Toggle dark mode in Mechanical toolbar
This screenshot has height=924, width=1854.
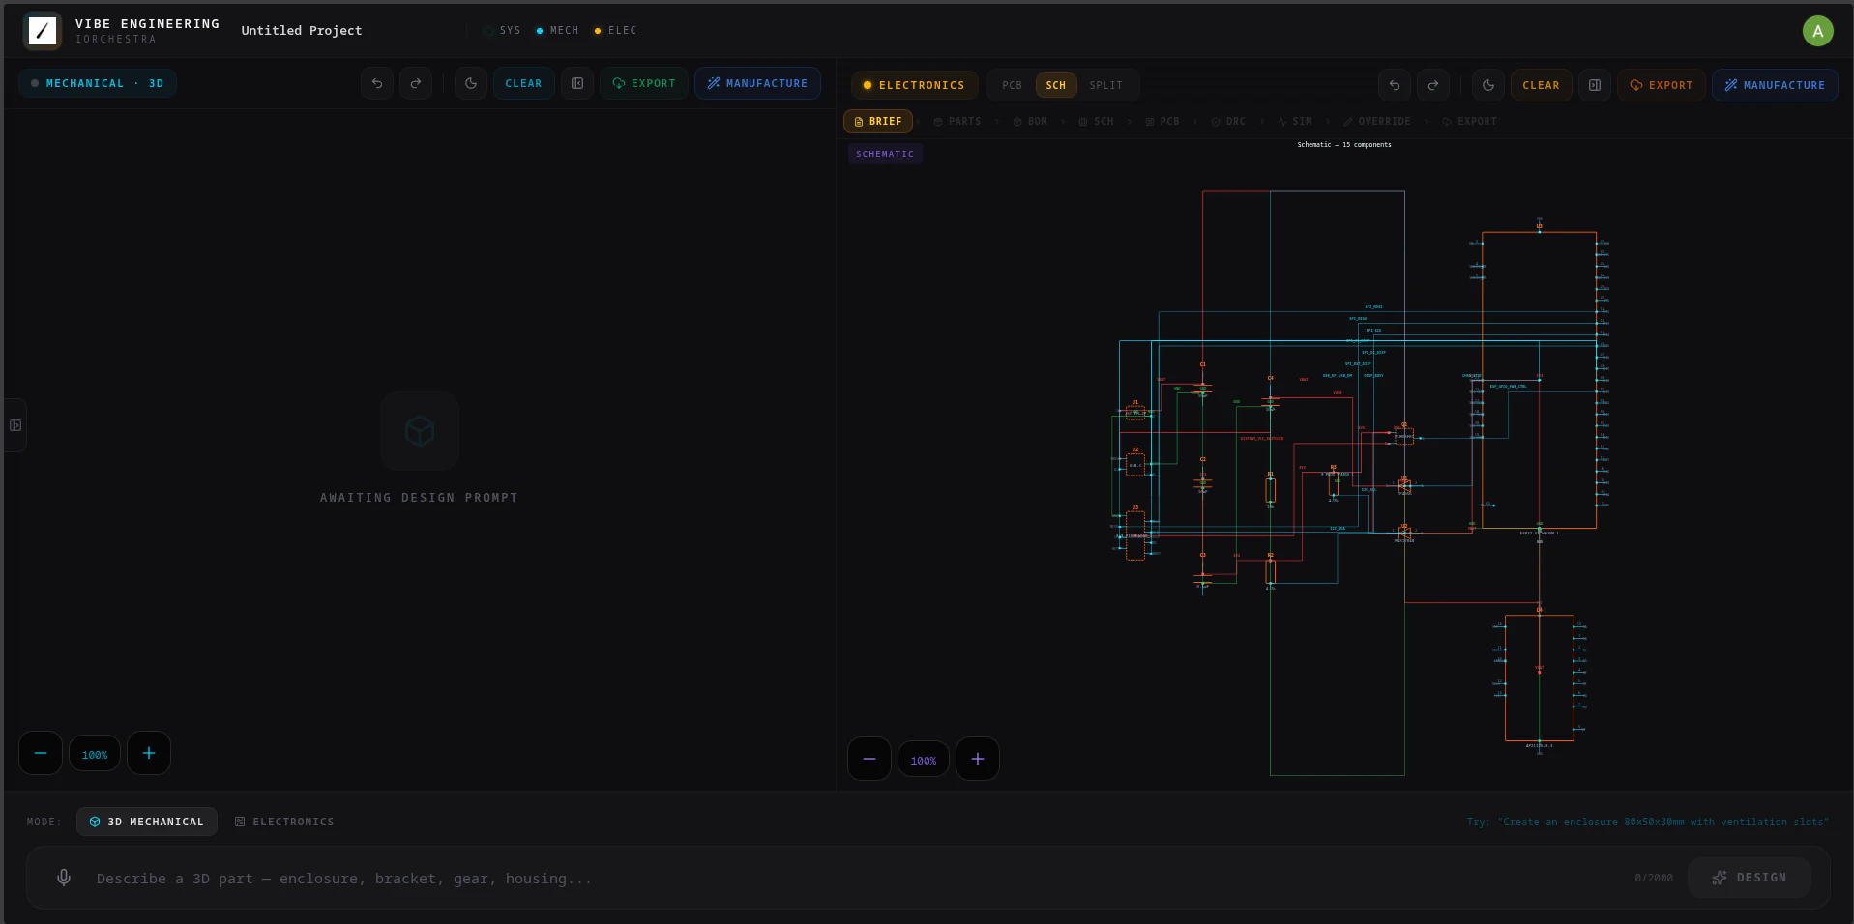click(471, 83)
